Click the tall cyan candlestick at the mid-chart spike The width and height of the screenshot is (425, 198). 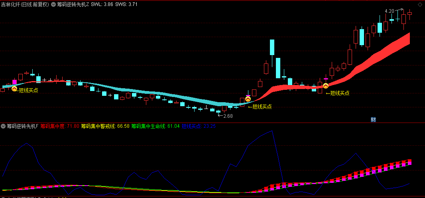pos(272,48)
